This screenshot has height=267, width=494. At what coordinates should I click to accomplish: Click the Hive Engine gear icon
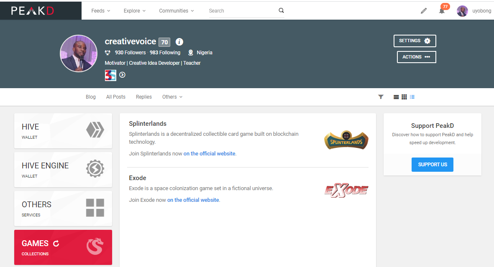[95, 168]
